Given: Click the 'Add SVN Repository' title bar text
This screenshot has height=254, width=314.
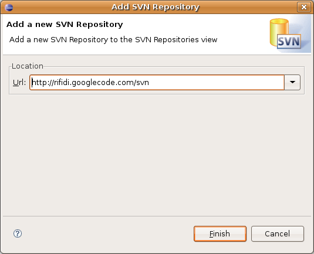Looking at the screenshot, I should pos(156,7).
